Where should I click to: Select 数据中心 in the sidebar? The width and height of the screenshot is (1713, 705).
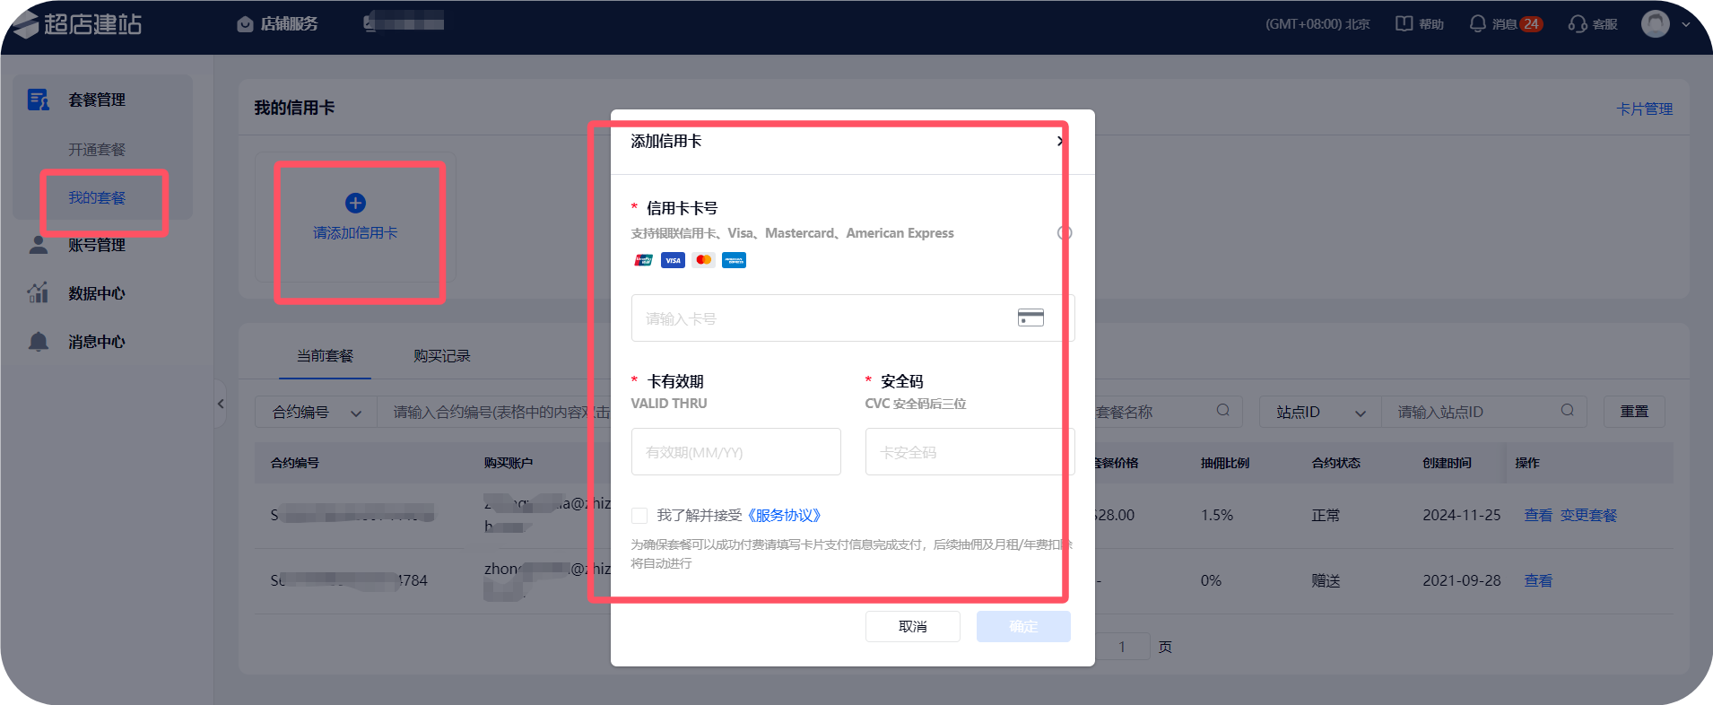coord(97,293)
